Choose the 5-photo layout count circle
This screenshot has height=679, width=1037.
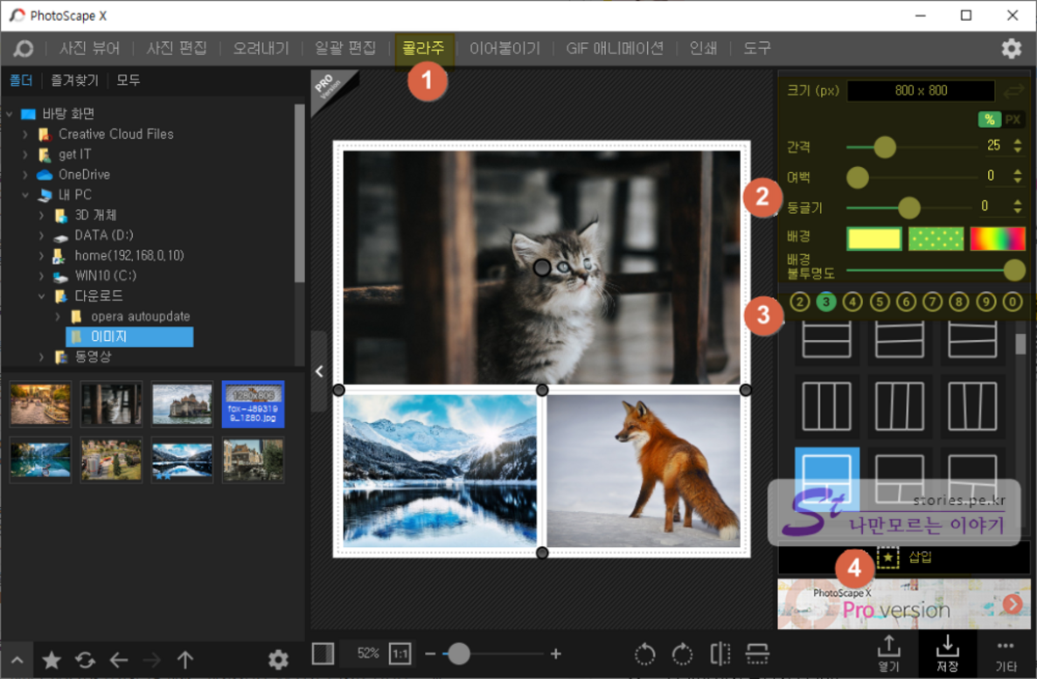[x=880, y=302]
